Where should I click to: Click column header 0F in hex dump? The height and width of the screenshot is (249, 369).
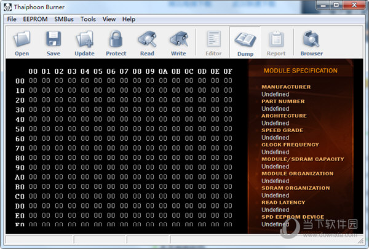tap(228, 71)
